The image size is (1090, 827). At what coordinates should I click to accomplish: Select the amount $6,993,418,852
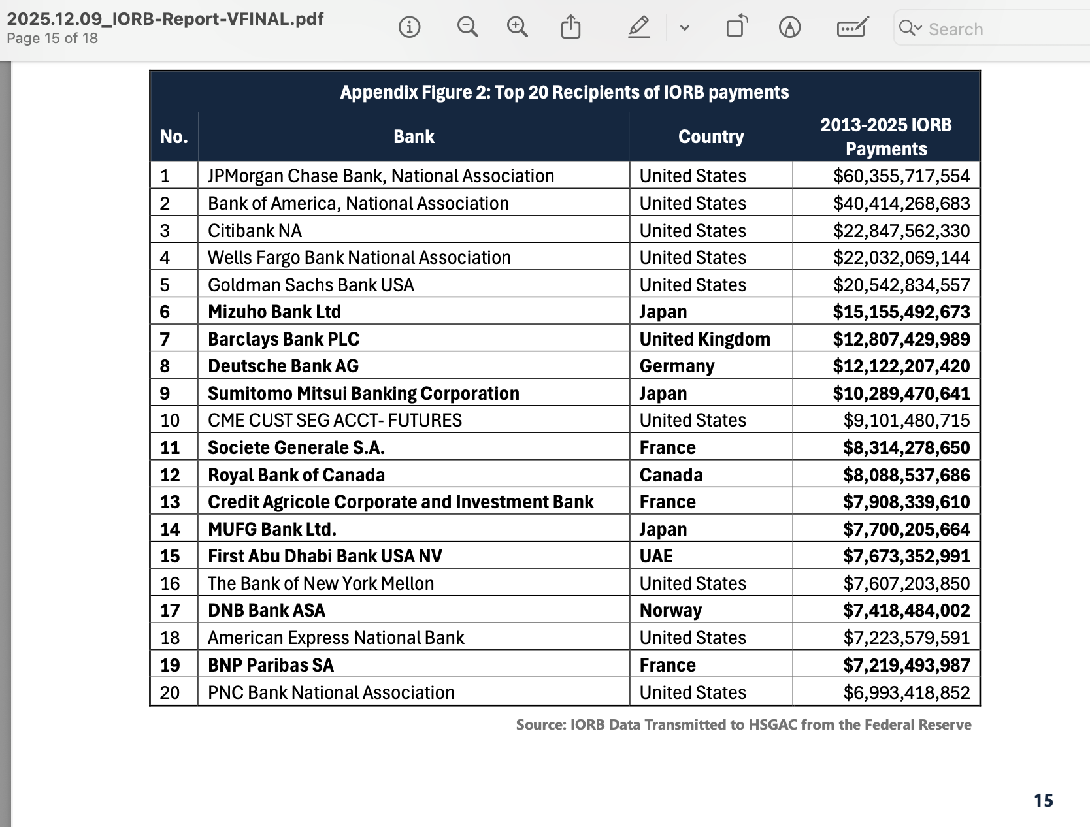pyautogui.click(x=907, y=692)
